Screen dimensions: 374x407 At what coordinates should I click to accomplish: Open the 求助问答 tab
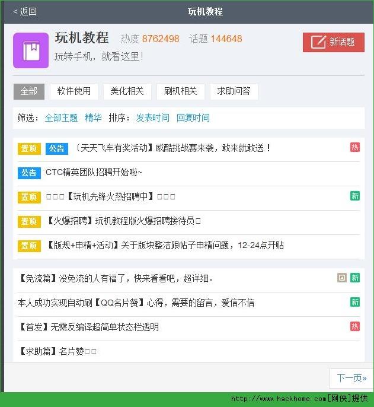pyautogui.click(x=234, y=91)
